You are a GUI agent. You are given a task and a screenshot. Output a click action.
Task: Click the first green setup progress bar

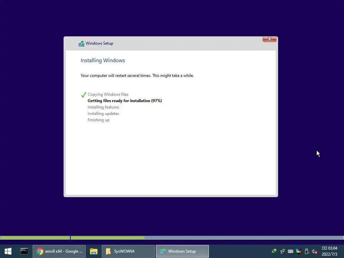click(35, 238)
